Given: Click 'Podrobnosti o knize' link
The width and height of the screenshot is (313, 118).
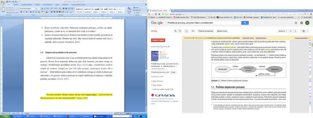Looking at the screenshot, I should click(x=157, y=76).
